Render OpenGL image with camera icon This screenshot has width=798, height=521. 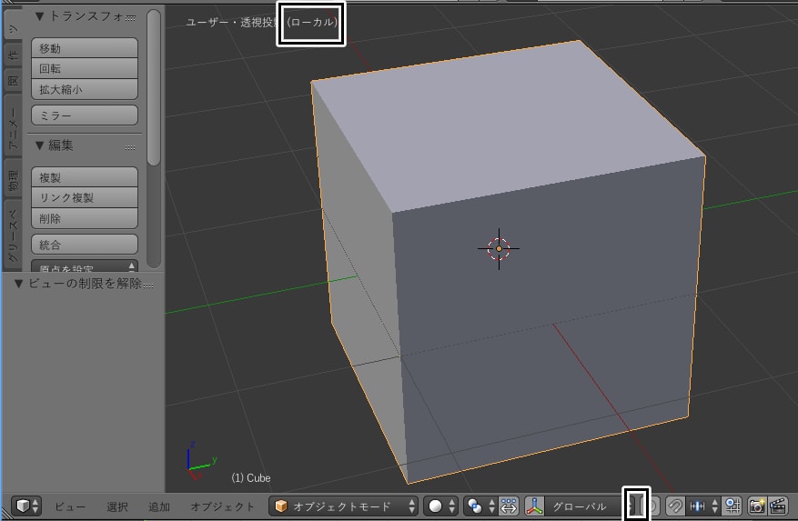[757, 506]
